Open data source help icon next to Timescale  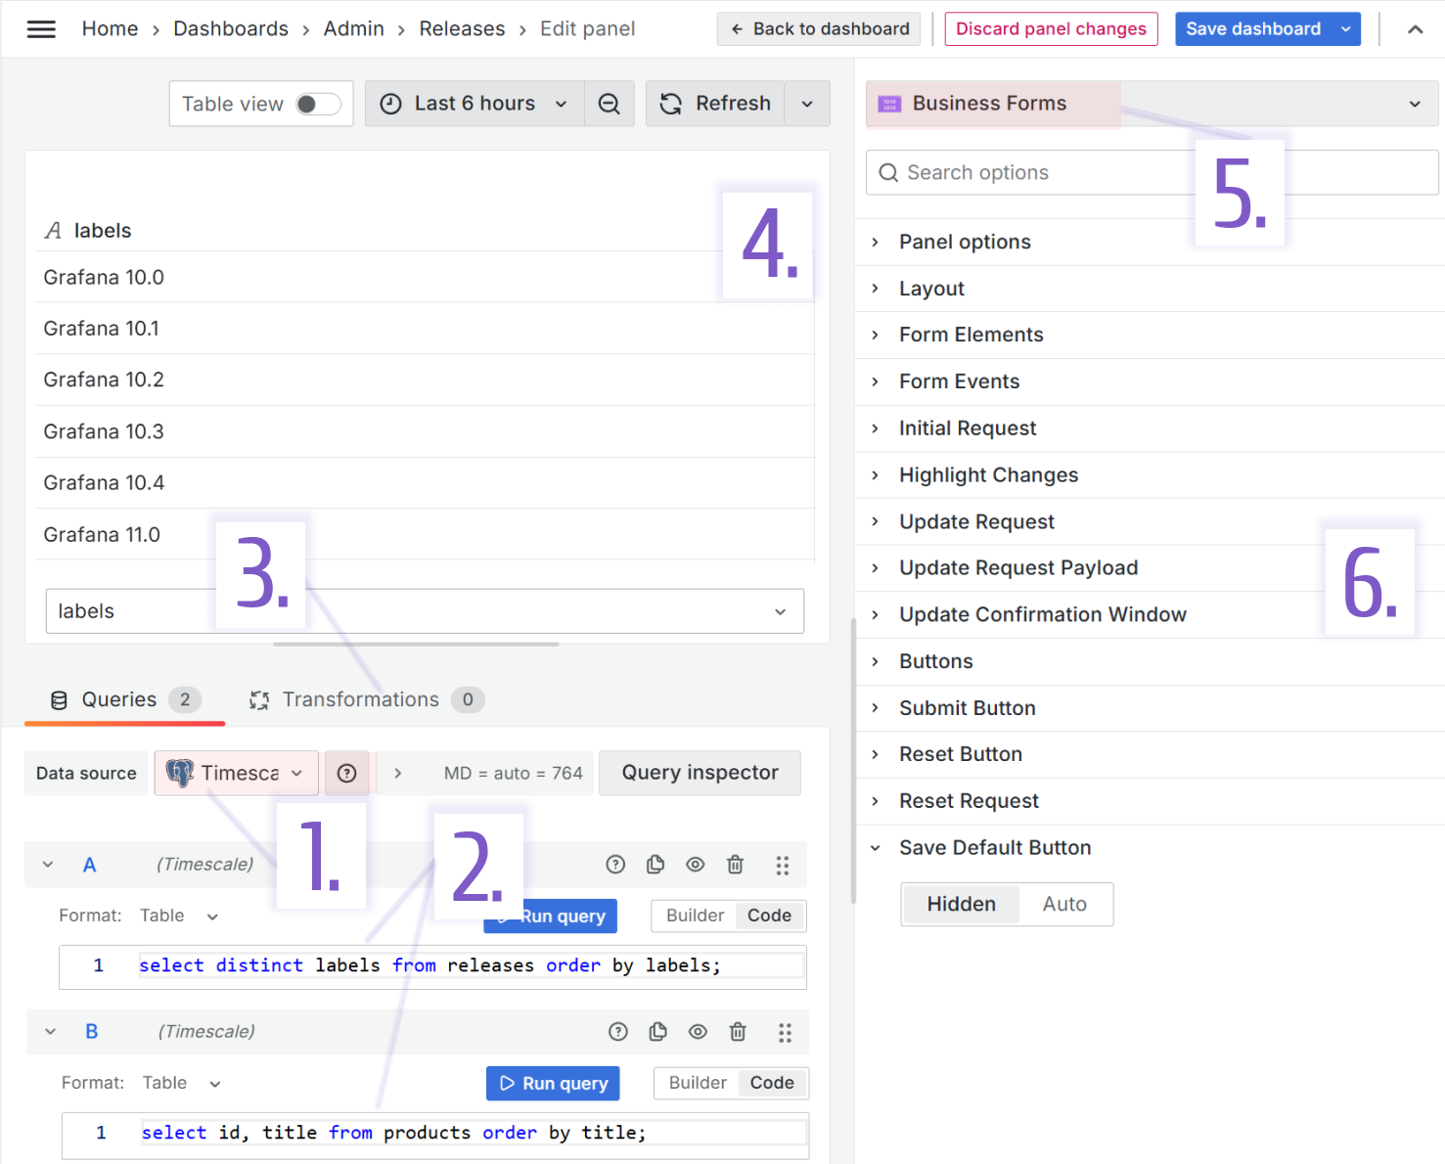[346, 774]
